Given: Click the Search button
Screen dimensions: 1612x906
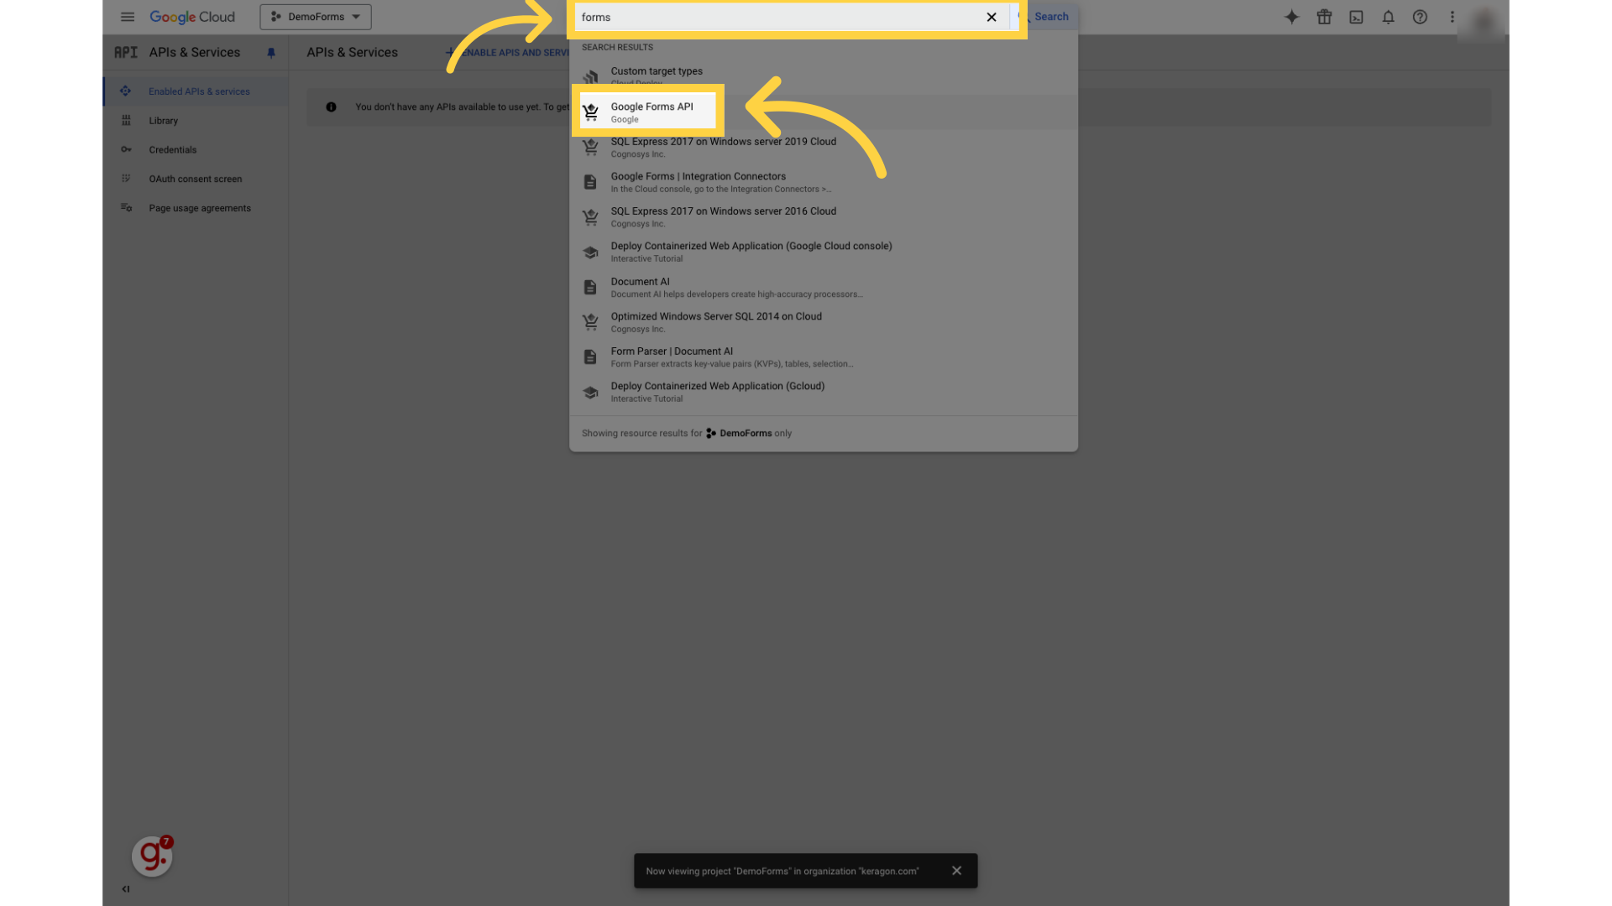Looking at the screenshot, I should click(x=1044, y=17).
